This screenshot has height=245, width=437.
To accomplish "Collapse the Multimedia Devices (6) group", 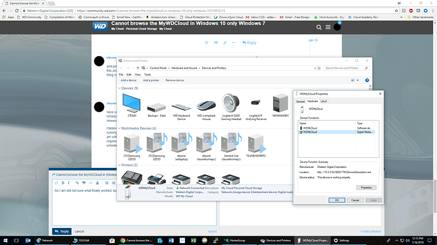I will point(119,128).
